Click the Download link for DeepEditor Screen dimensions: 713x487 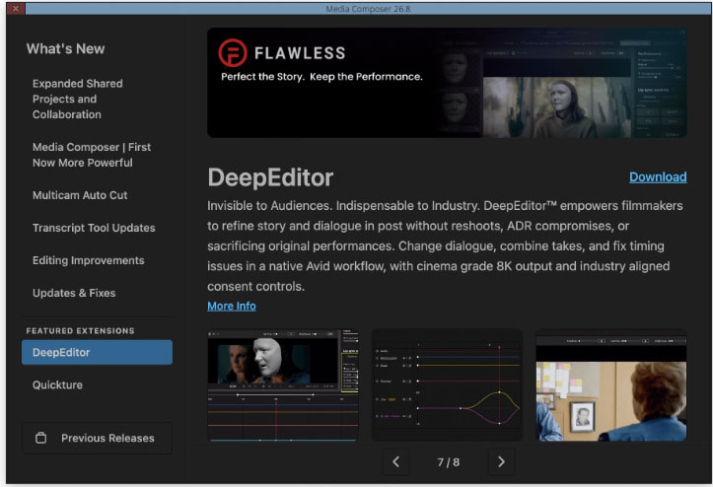pos(658,176)
